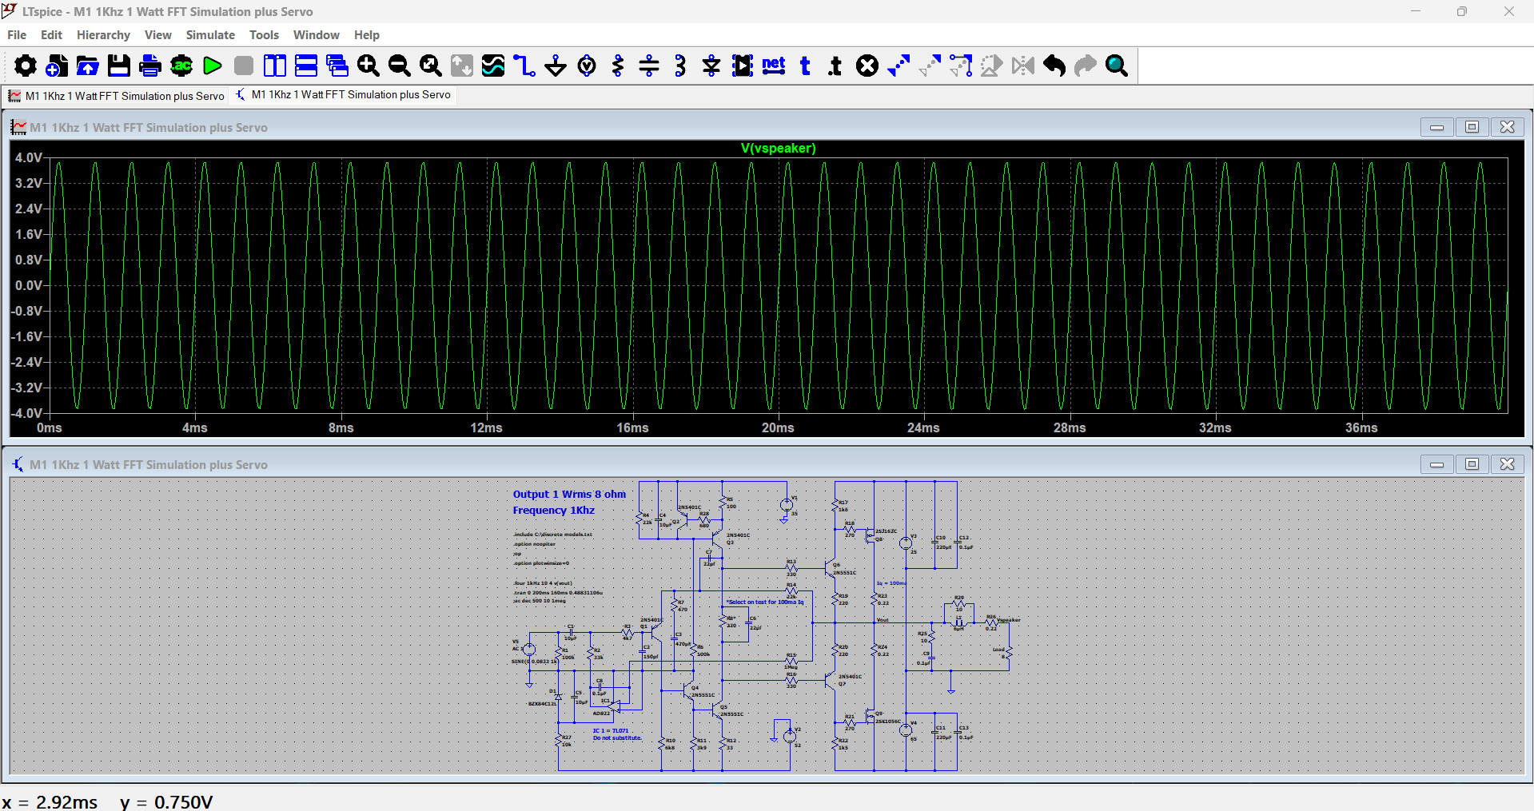Open the File menu
This screenshot has height=811, width=1534.
click(17, 35)
